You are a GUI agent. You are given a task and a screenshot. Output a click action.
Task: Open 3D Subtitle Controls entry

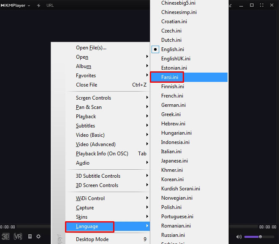tap(108, 176)
